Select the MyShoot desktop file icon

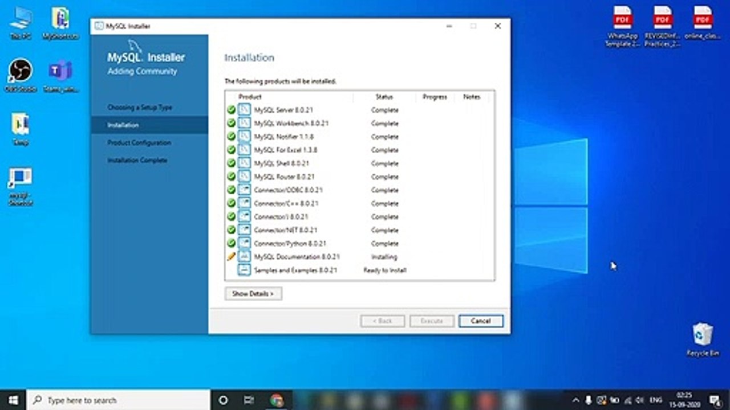(x=60, y=23)
